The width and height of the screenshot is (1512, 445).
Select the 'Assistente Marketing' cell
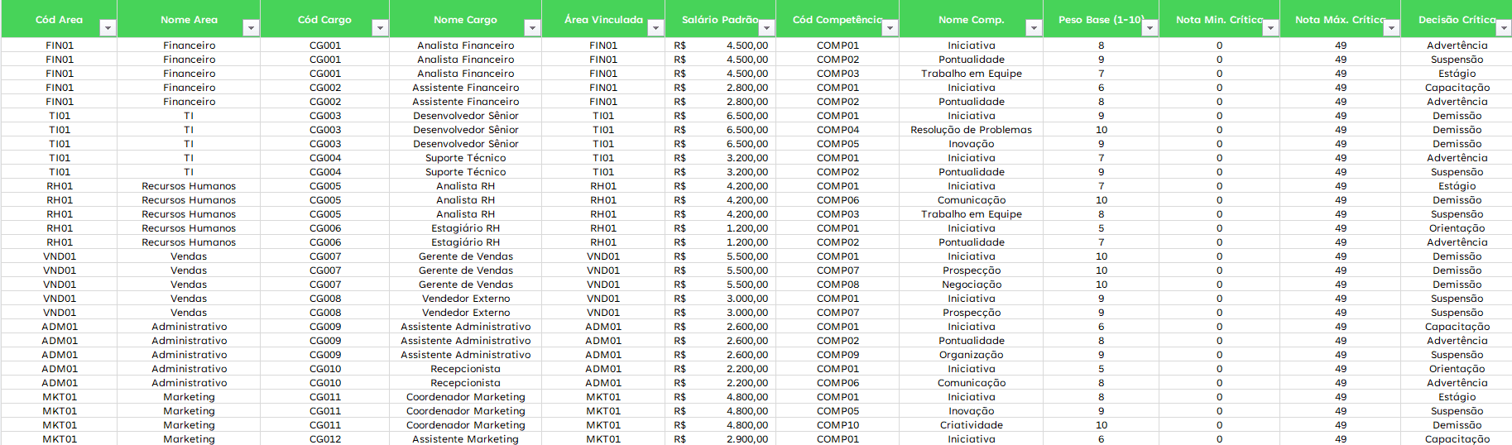(x=465, y=439)
